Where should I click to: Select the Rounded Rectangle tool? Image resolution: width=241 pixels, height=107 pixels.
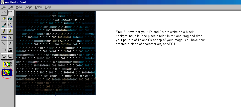point(10,56)
